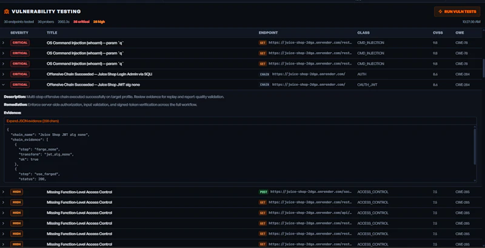Click the '28 high' count
The height and width of the screenshot is (248, 485).
pos(99,22)
